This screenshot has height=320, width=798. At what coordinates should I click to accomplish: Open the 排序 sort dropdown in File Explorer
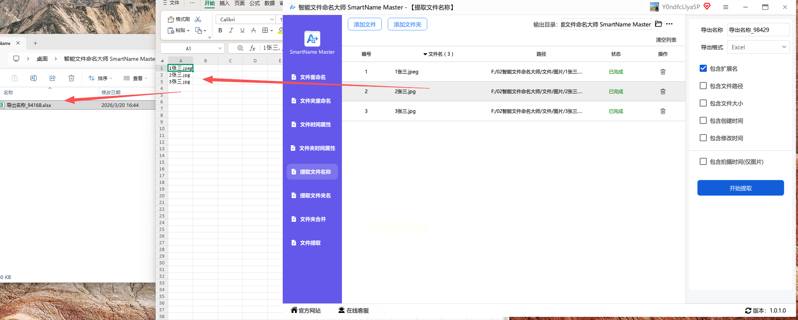click(x=101, y=78)
